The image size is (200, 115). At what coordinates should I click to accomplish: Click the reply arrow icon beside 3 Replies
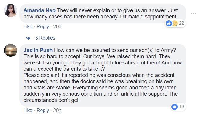[28, 38]
